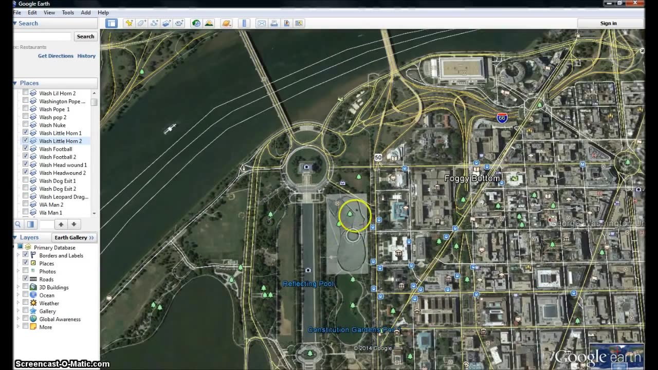This screenshot has height=370, width=658.
Task: Expand the More tree node
Action: [19, 327]
